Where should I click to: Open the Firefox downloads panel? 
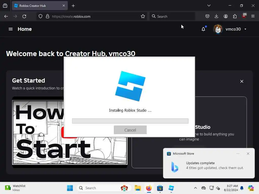[217, 16]
